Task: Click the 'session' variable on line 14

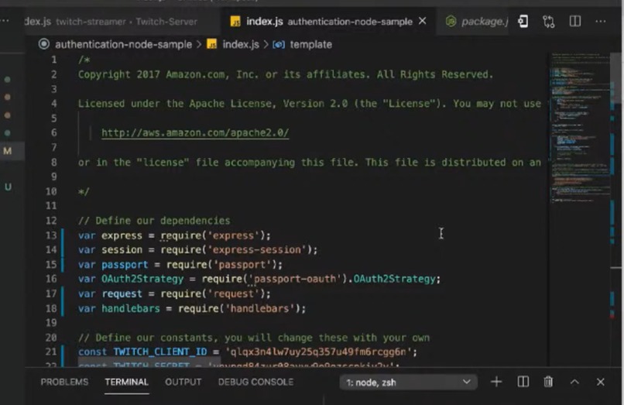Action: click(x=122, y=249)
